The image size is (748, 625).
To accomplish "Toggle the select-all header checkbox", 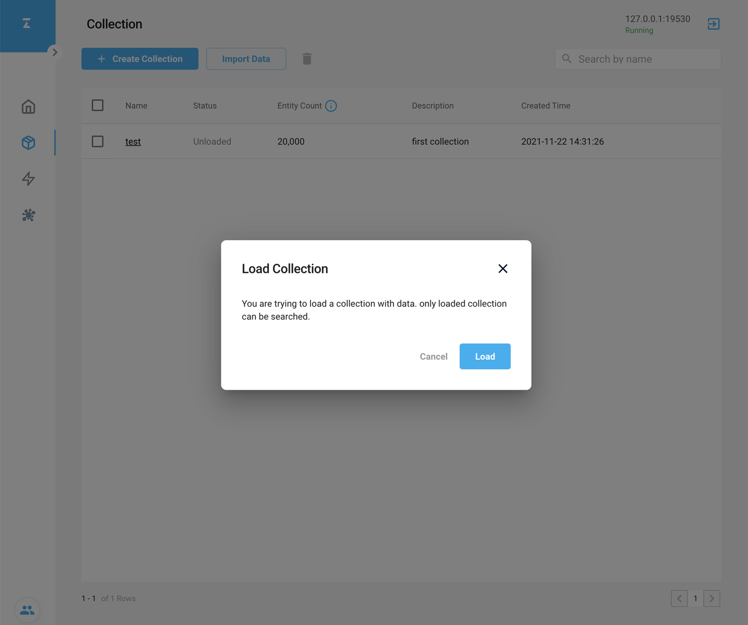I will pos(98,105).
